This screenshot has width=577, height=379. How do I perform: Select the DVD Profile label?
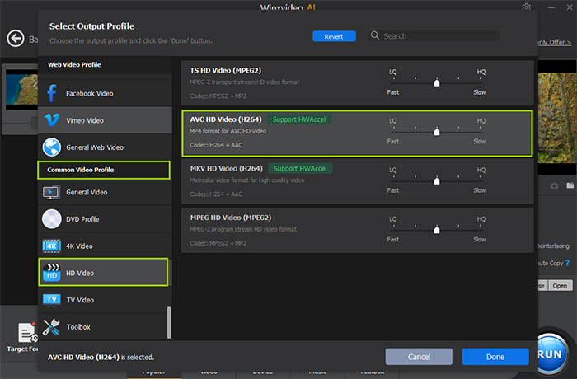point(82,219)
